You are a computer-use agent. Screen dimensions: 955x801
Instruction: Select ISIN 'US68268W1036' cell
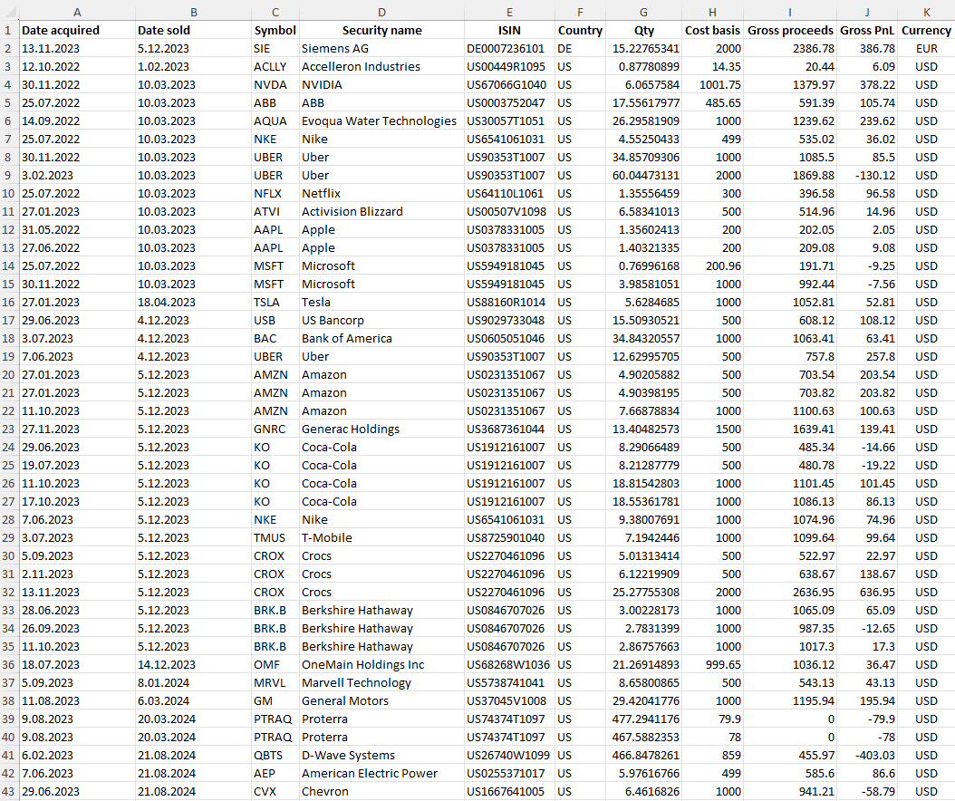pyautogui.click(x=509, y=664)
